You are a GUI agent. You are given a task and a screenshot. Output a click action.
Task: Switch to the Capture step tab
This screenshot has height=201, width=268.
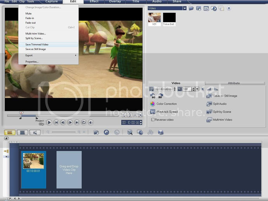pos(51,2)
